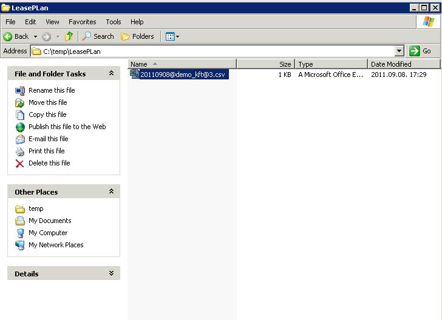The width and height of the screenshot is (442, 320).
Task: Expand the Address bar dropdown
Action: click(399, 52)
